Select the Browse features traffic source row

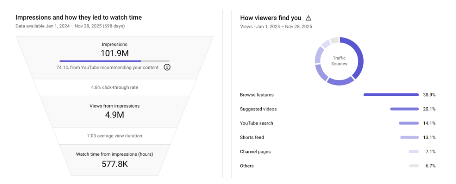[x=257, y=95]
